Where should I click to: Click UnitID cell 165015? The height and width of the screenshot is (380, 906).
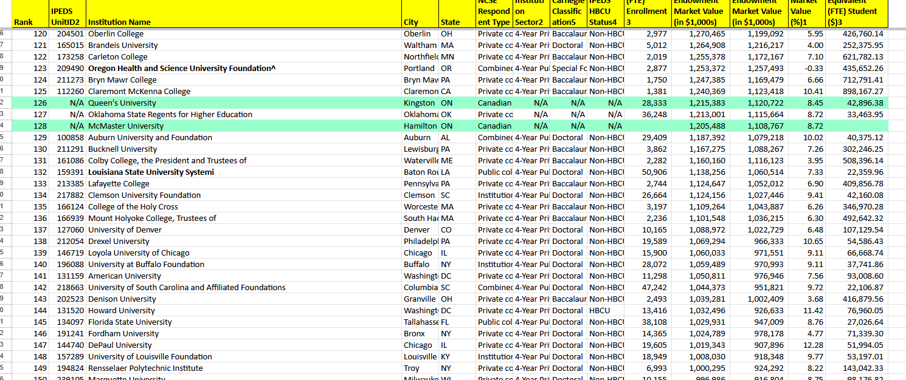click(67, 46)
